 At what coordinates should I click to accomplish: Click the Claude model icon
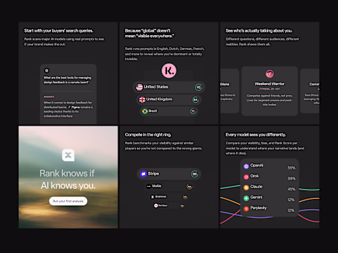click(x=246, y=188)
